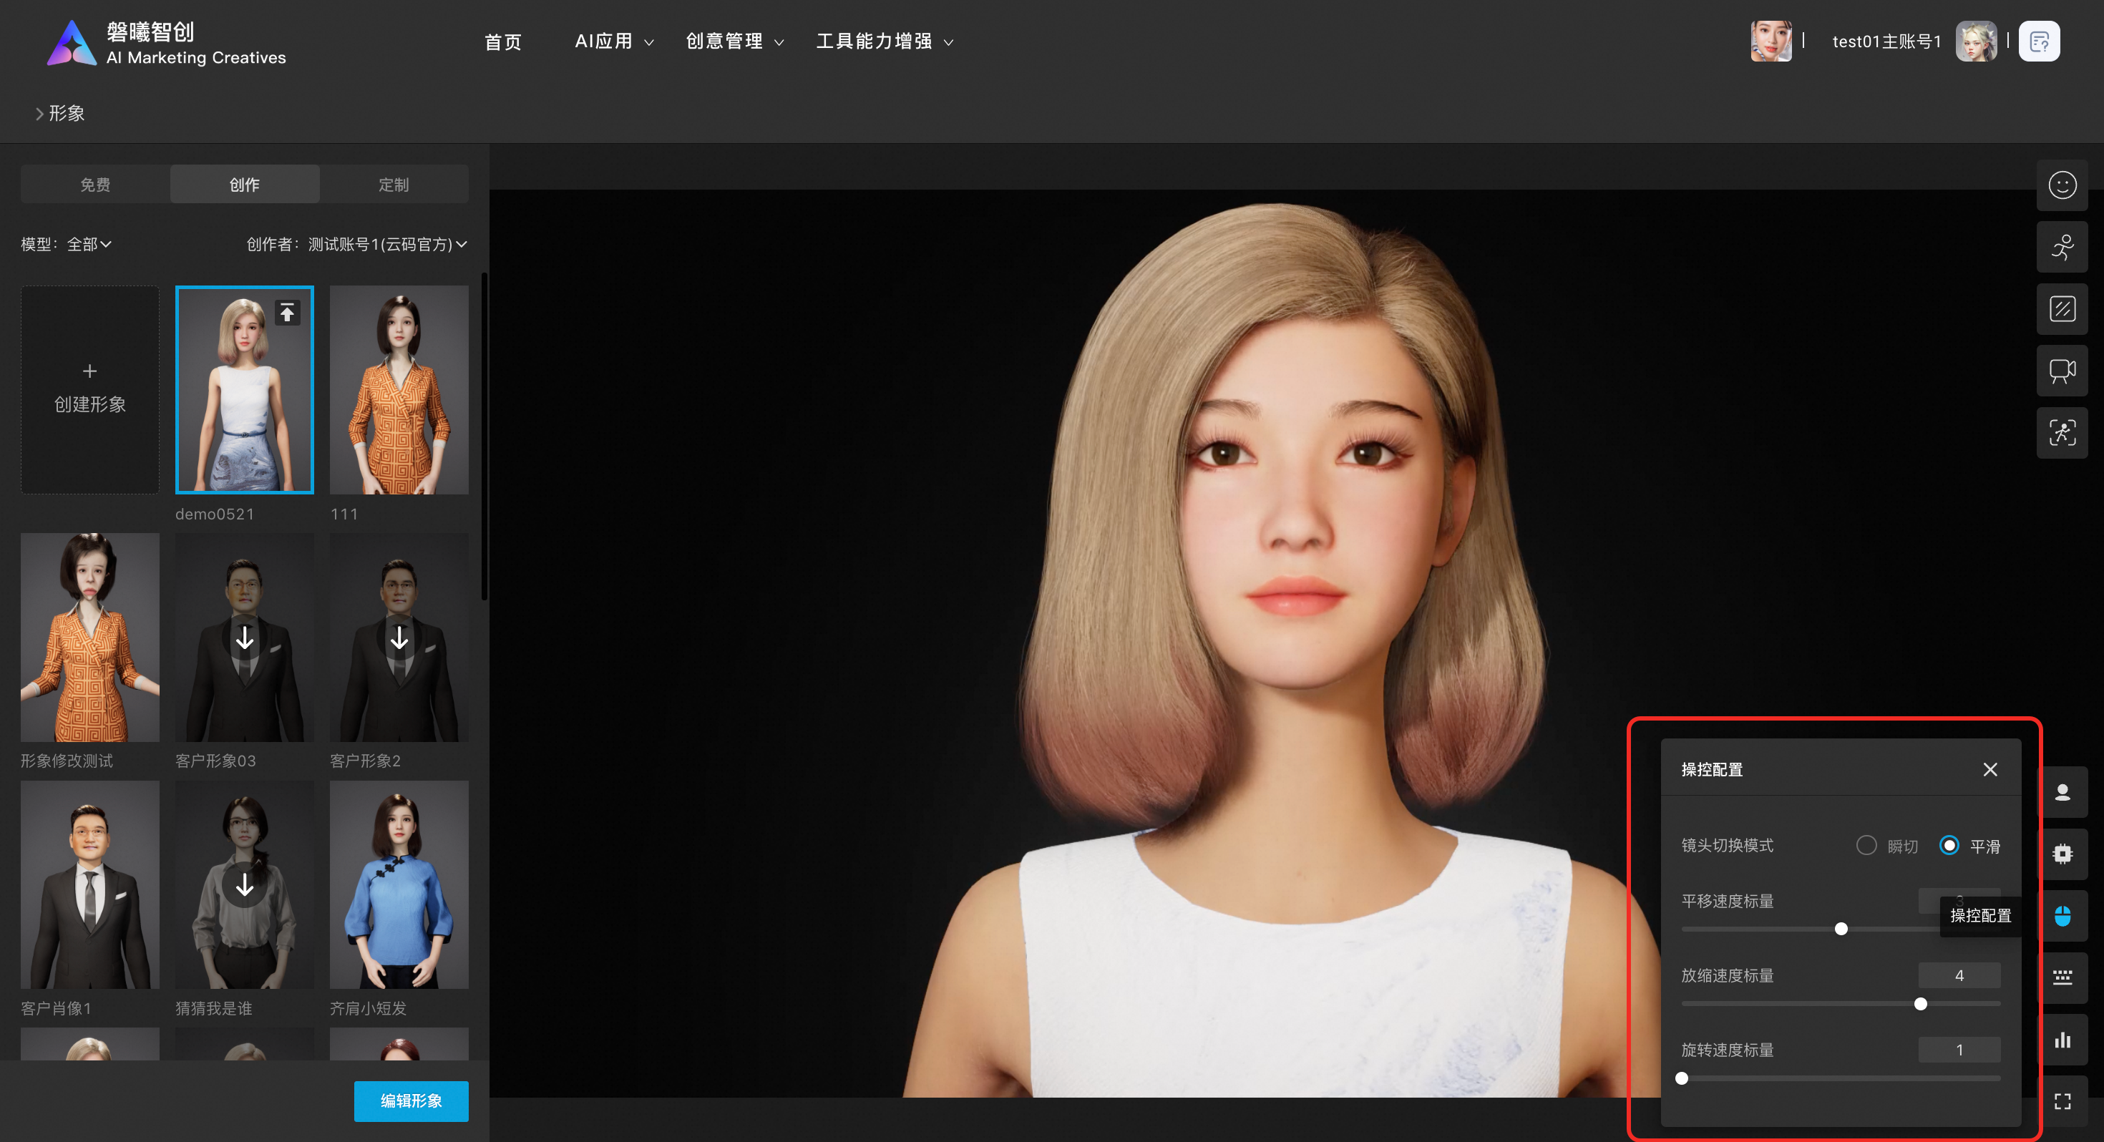Click download arrow on 客户形象03
The image size is (2104, 1142).
pos(244,638)
